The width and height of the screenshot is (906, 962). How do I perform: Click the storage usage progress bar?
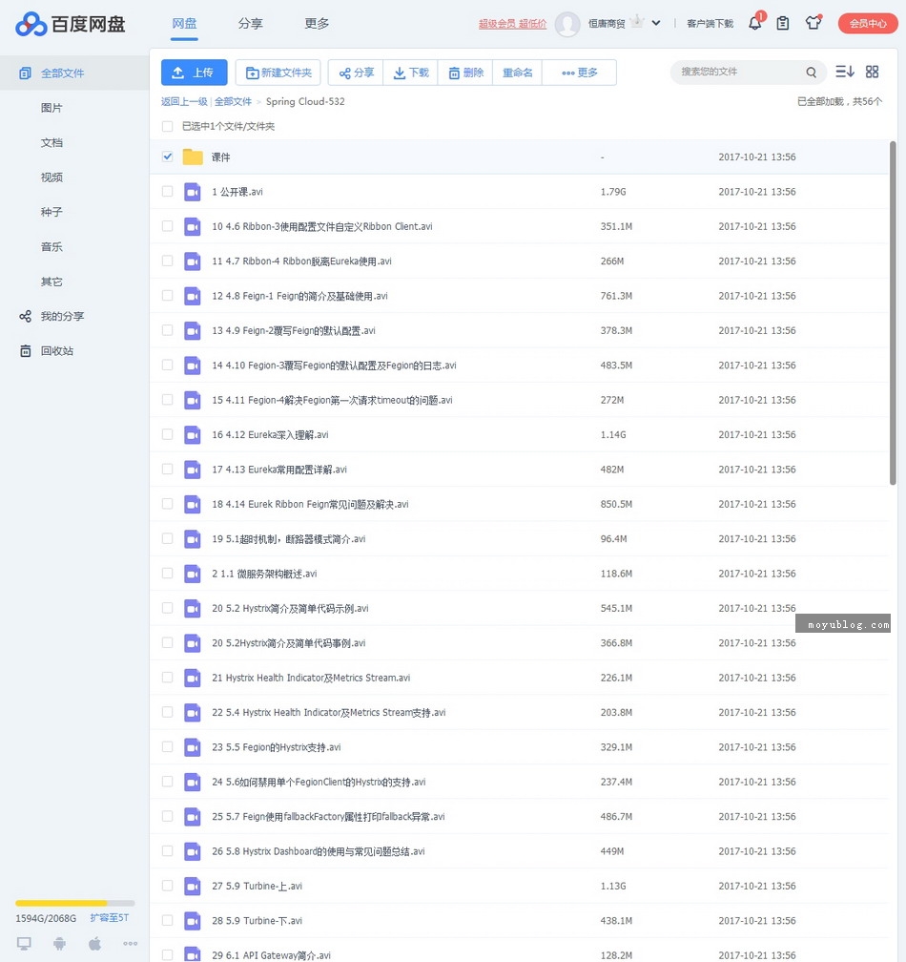coord(74,903)
